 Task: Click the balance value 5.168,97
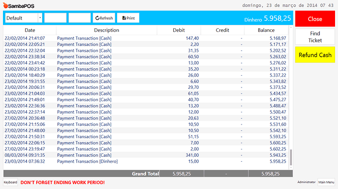point(278,38)
